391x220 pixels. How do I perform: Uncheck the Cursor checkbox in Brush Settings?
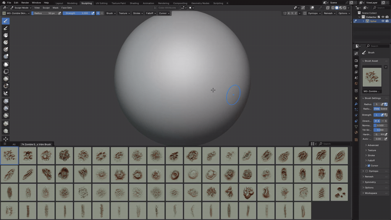pos(369,166)
